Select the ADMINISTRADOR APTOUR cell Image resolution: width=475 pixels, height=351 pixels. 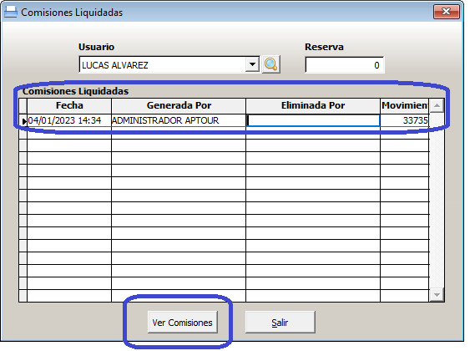tap(179, 120)
